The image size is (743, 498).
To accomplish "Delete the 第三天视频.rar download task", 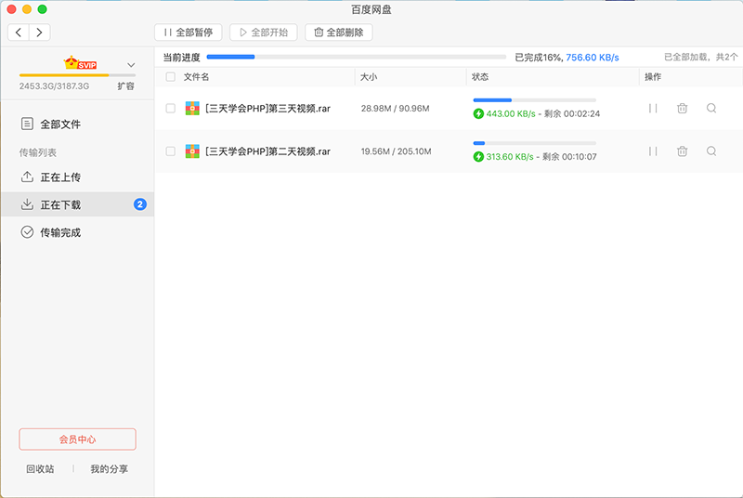I will pyautogui.click(x=683, y=109).
